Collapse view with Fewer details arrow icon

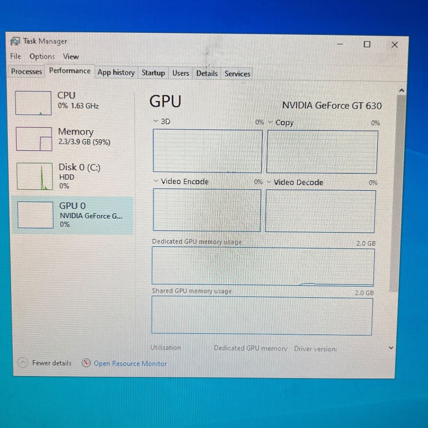pos(23,363)
